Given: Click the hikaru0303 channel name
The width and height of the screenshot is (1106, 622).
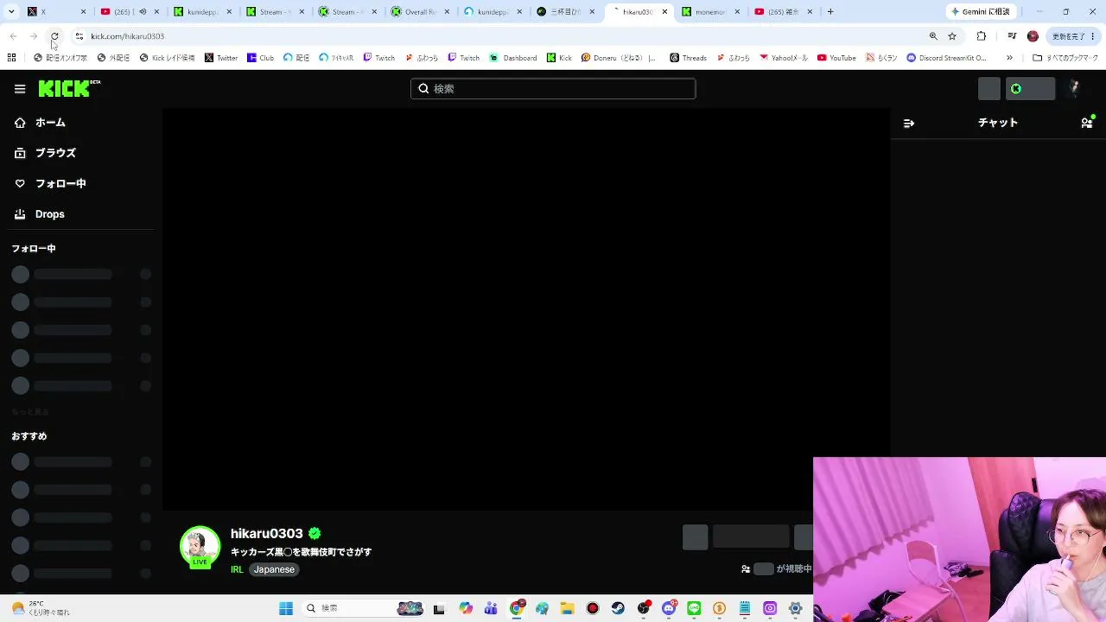Looking at the screenshot, I should pos(266,533).
